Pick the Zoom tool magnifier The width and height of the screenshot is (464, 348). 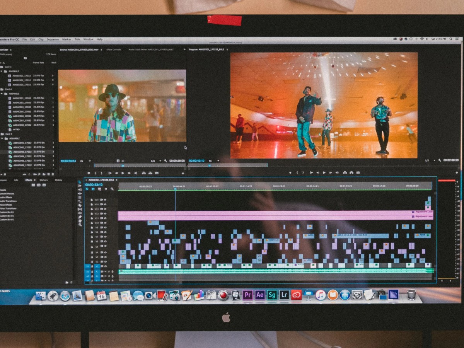click(x=80, y=225)
